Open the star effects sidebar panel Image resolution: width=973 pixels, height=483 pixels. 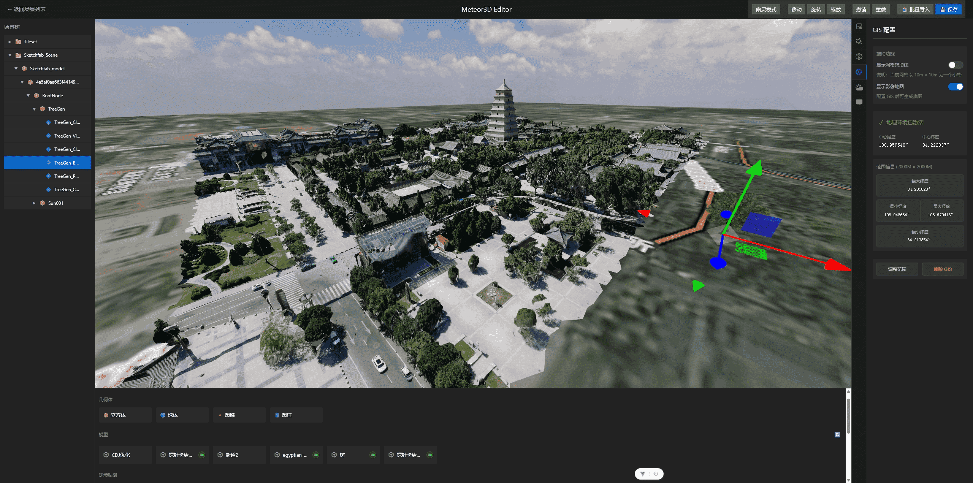click(859, 41)
